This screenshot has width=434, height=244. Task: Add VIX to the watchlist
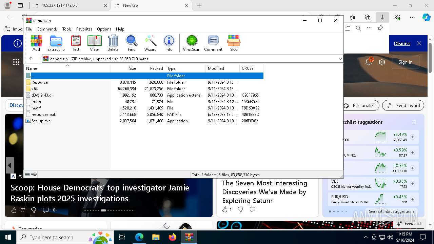(x=413, y=184)
